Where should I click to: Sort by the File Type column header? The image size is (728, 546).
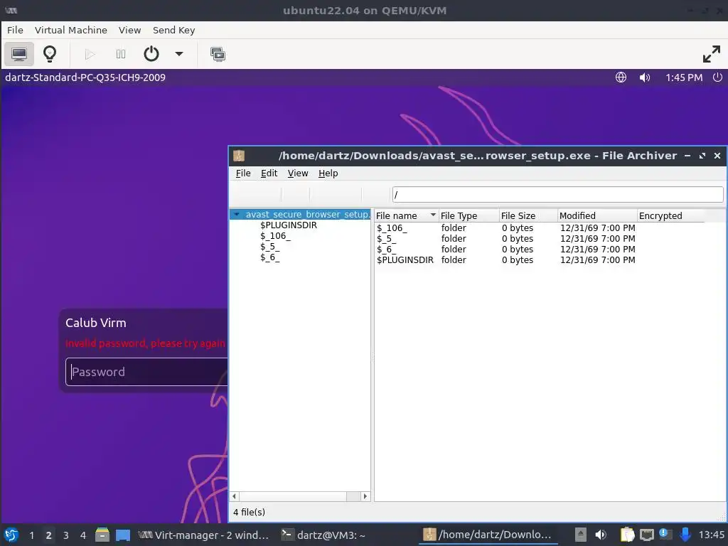(x=469, y=216)
